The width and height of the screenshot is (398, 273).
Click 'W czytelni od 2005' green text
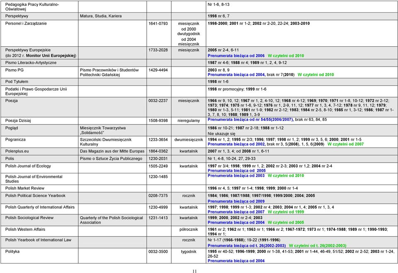pos(286,223)
